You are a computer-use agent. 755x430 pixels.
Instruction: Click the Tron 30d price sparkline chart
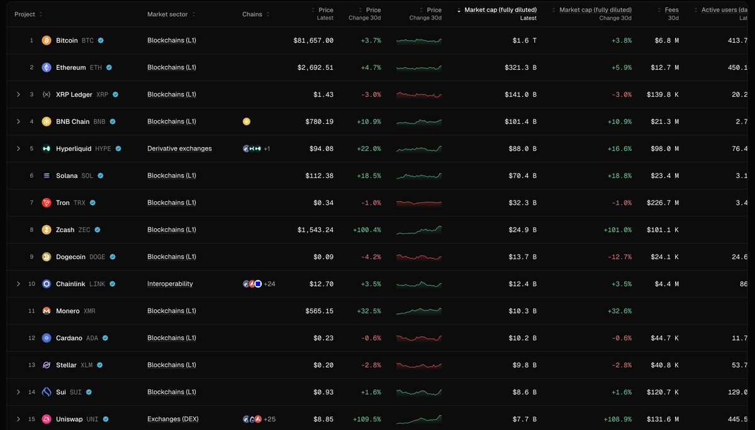(x=419, y=203)
